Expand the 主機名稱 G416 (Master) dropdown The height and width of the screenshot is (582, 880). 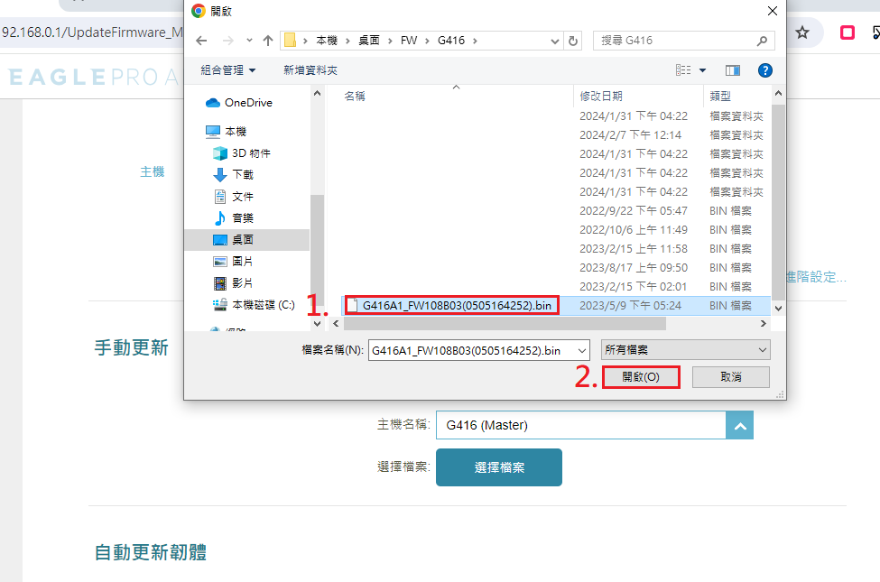click(739, 425)
